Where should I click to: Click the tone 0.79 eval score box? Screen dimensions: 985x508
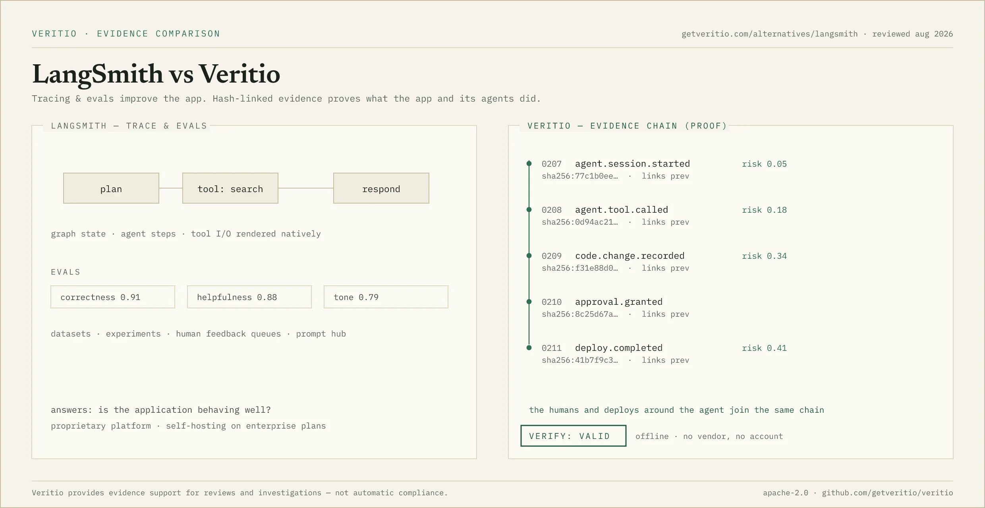(386, 297)
